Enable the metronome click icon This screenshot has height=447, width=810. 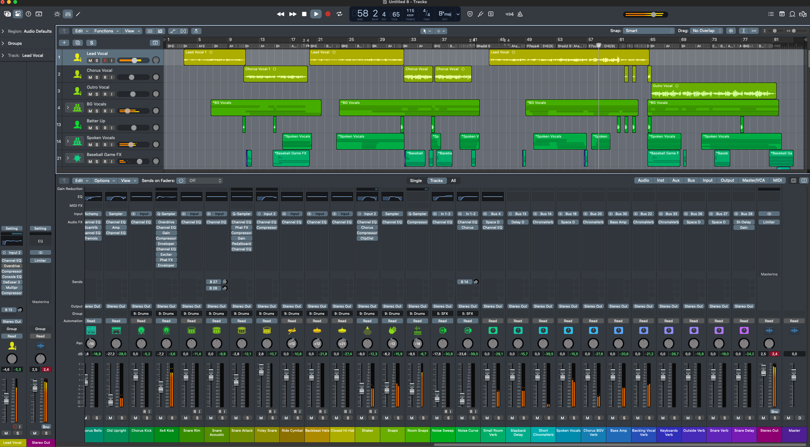tap(520, 14)
